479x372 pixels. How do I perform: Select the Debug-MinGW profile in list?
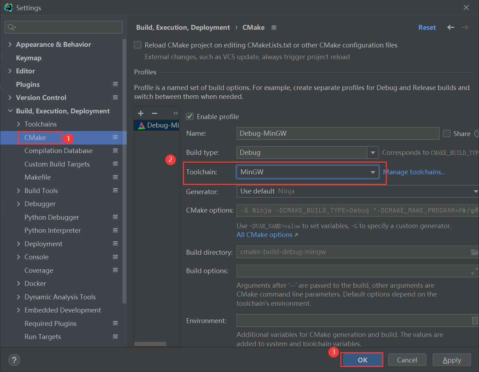[x=156, y=125]
